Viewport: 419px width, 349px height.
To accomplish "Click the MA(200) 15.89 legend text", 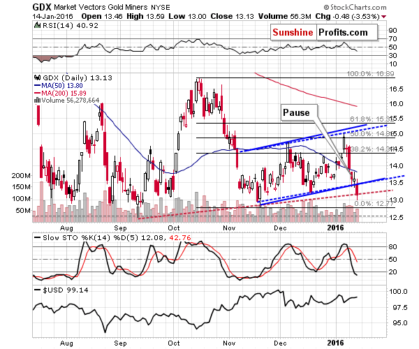I will [x=64, y=94].
